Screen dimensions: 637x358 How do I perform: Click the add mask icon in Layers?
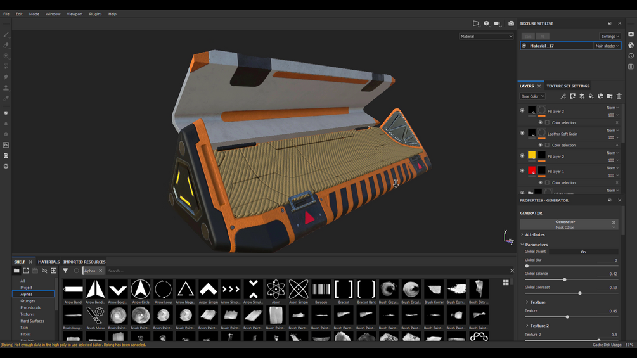[572, 96]
